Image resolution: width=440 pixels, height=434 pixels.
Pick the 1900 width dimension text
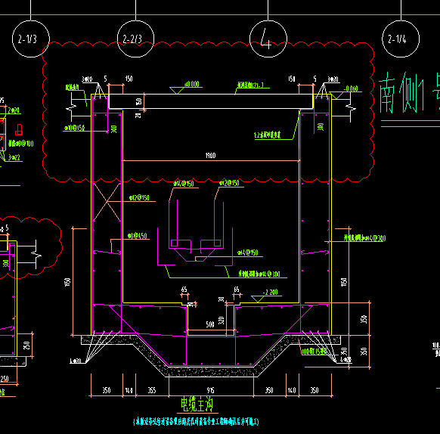pyautogui.click(x=210, y=156)
